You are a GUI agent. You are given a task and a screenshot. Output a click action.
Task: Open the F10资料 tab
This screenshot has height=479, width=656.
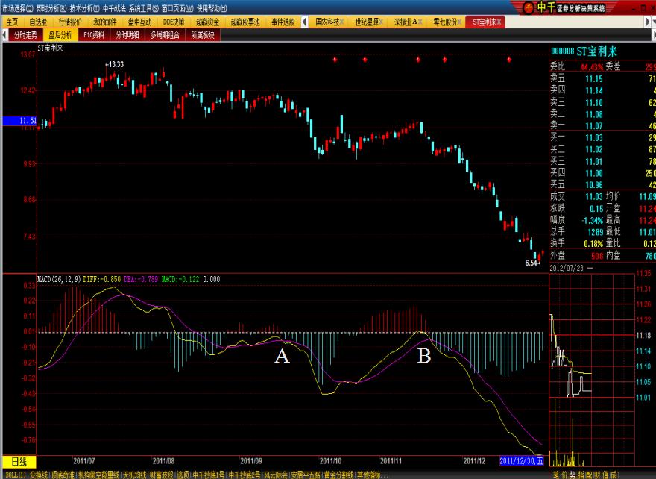(x=94, y=34)
